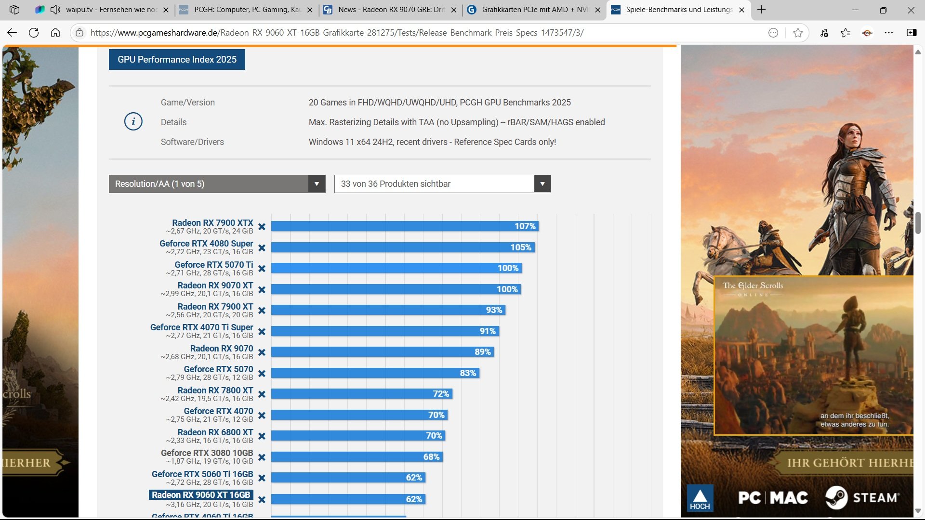Open tab actions icon at top left

coord(14,10)
